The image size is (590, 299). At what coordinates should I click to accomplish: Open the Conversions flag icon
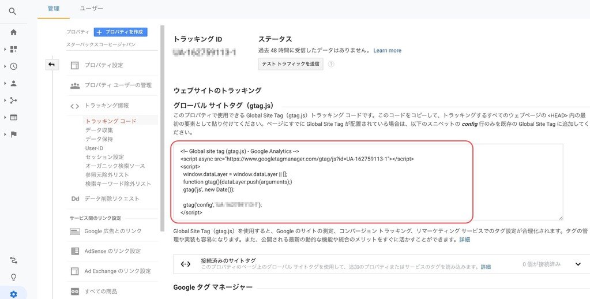[13, 134]
